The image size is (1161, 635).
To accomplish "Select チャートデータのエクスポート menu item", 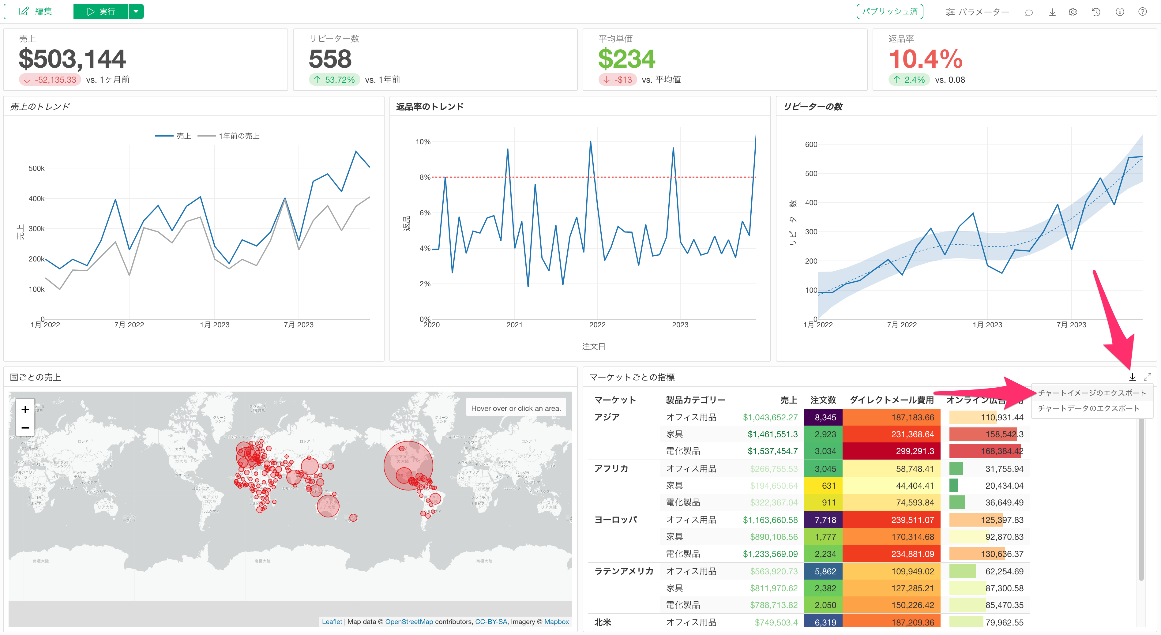I will 1088,408.
